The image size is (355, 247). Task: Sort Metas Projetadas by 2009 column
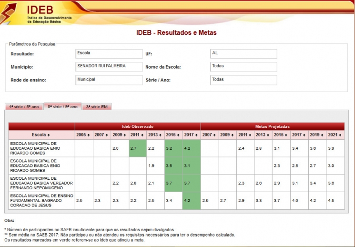tap(228, 135)
